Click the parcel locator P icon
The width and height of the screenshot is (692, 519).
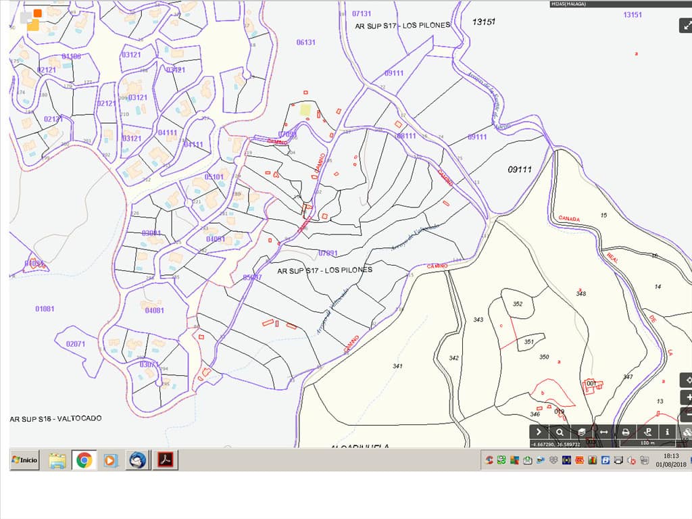pos(647,432)
